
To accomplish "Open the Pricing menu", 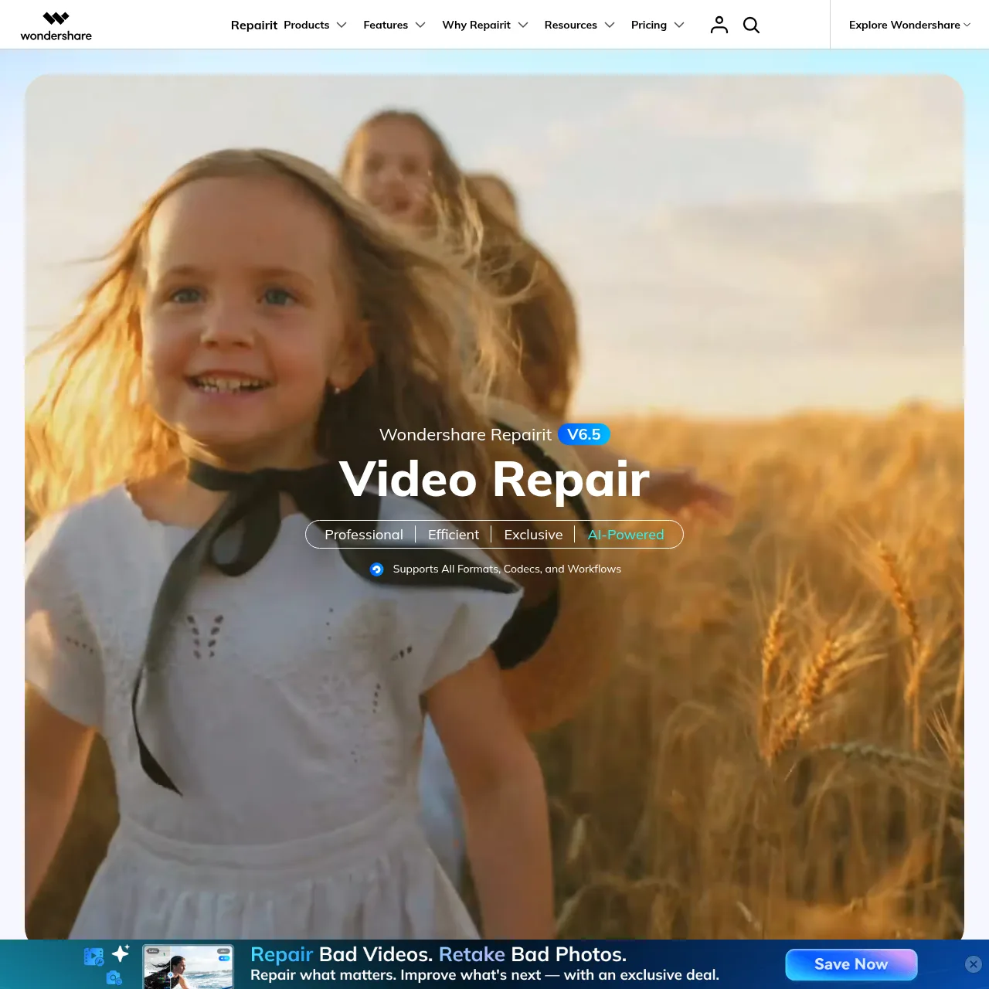I will pos(649,25).
